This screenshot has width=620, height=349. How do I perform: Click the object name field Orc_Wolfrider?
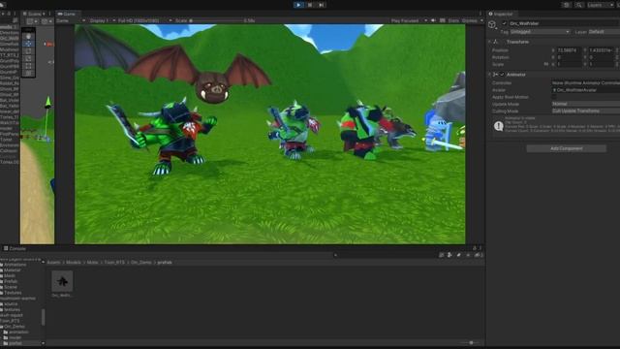click(x=565, y=23)
